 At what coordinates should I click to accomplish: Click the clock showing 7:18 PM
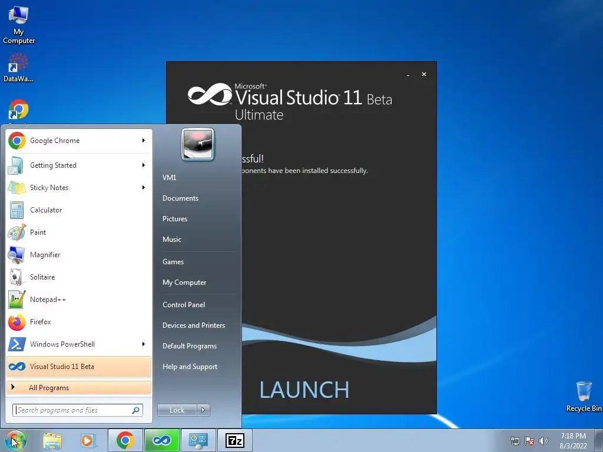coord(573,441)
